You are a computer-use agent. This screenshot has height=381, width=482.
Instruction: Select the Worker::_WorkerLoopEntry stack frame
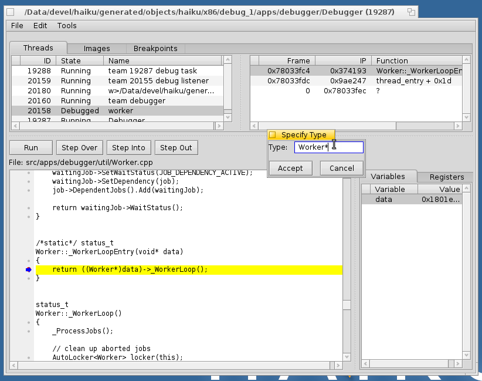[x=356, y=71]
